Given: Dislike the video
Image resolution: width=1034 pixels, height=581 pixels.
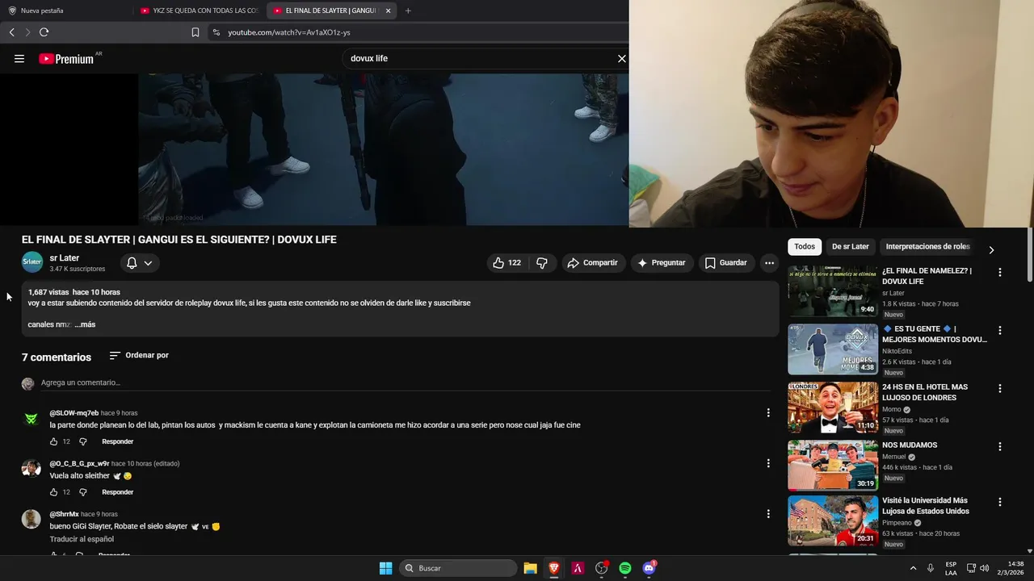Looking at the screenshot, I should pos(542,263).
